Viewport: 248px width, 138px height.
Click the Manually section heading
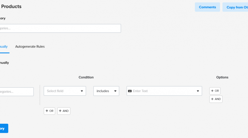pos(4,63)
